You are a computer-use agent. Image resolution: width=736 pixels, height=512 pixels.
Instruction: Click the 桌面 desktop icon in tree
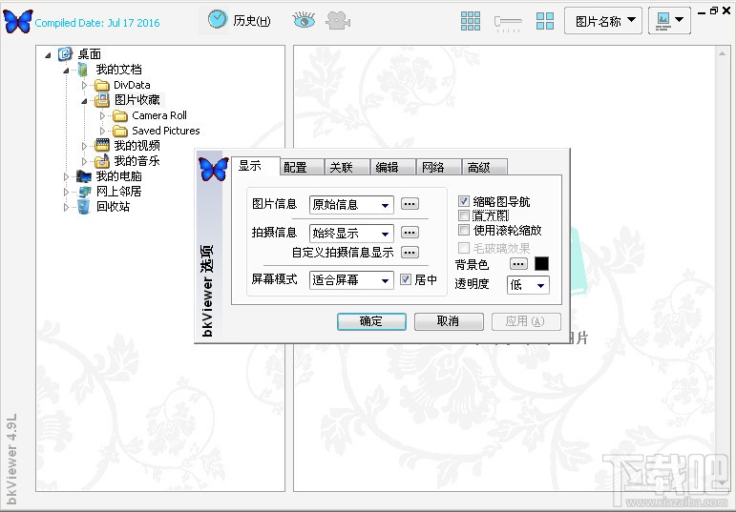[65, 54]
